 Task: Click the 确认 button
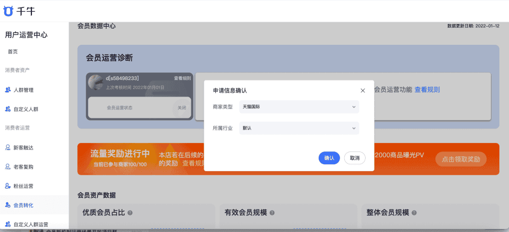point(329,158)
